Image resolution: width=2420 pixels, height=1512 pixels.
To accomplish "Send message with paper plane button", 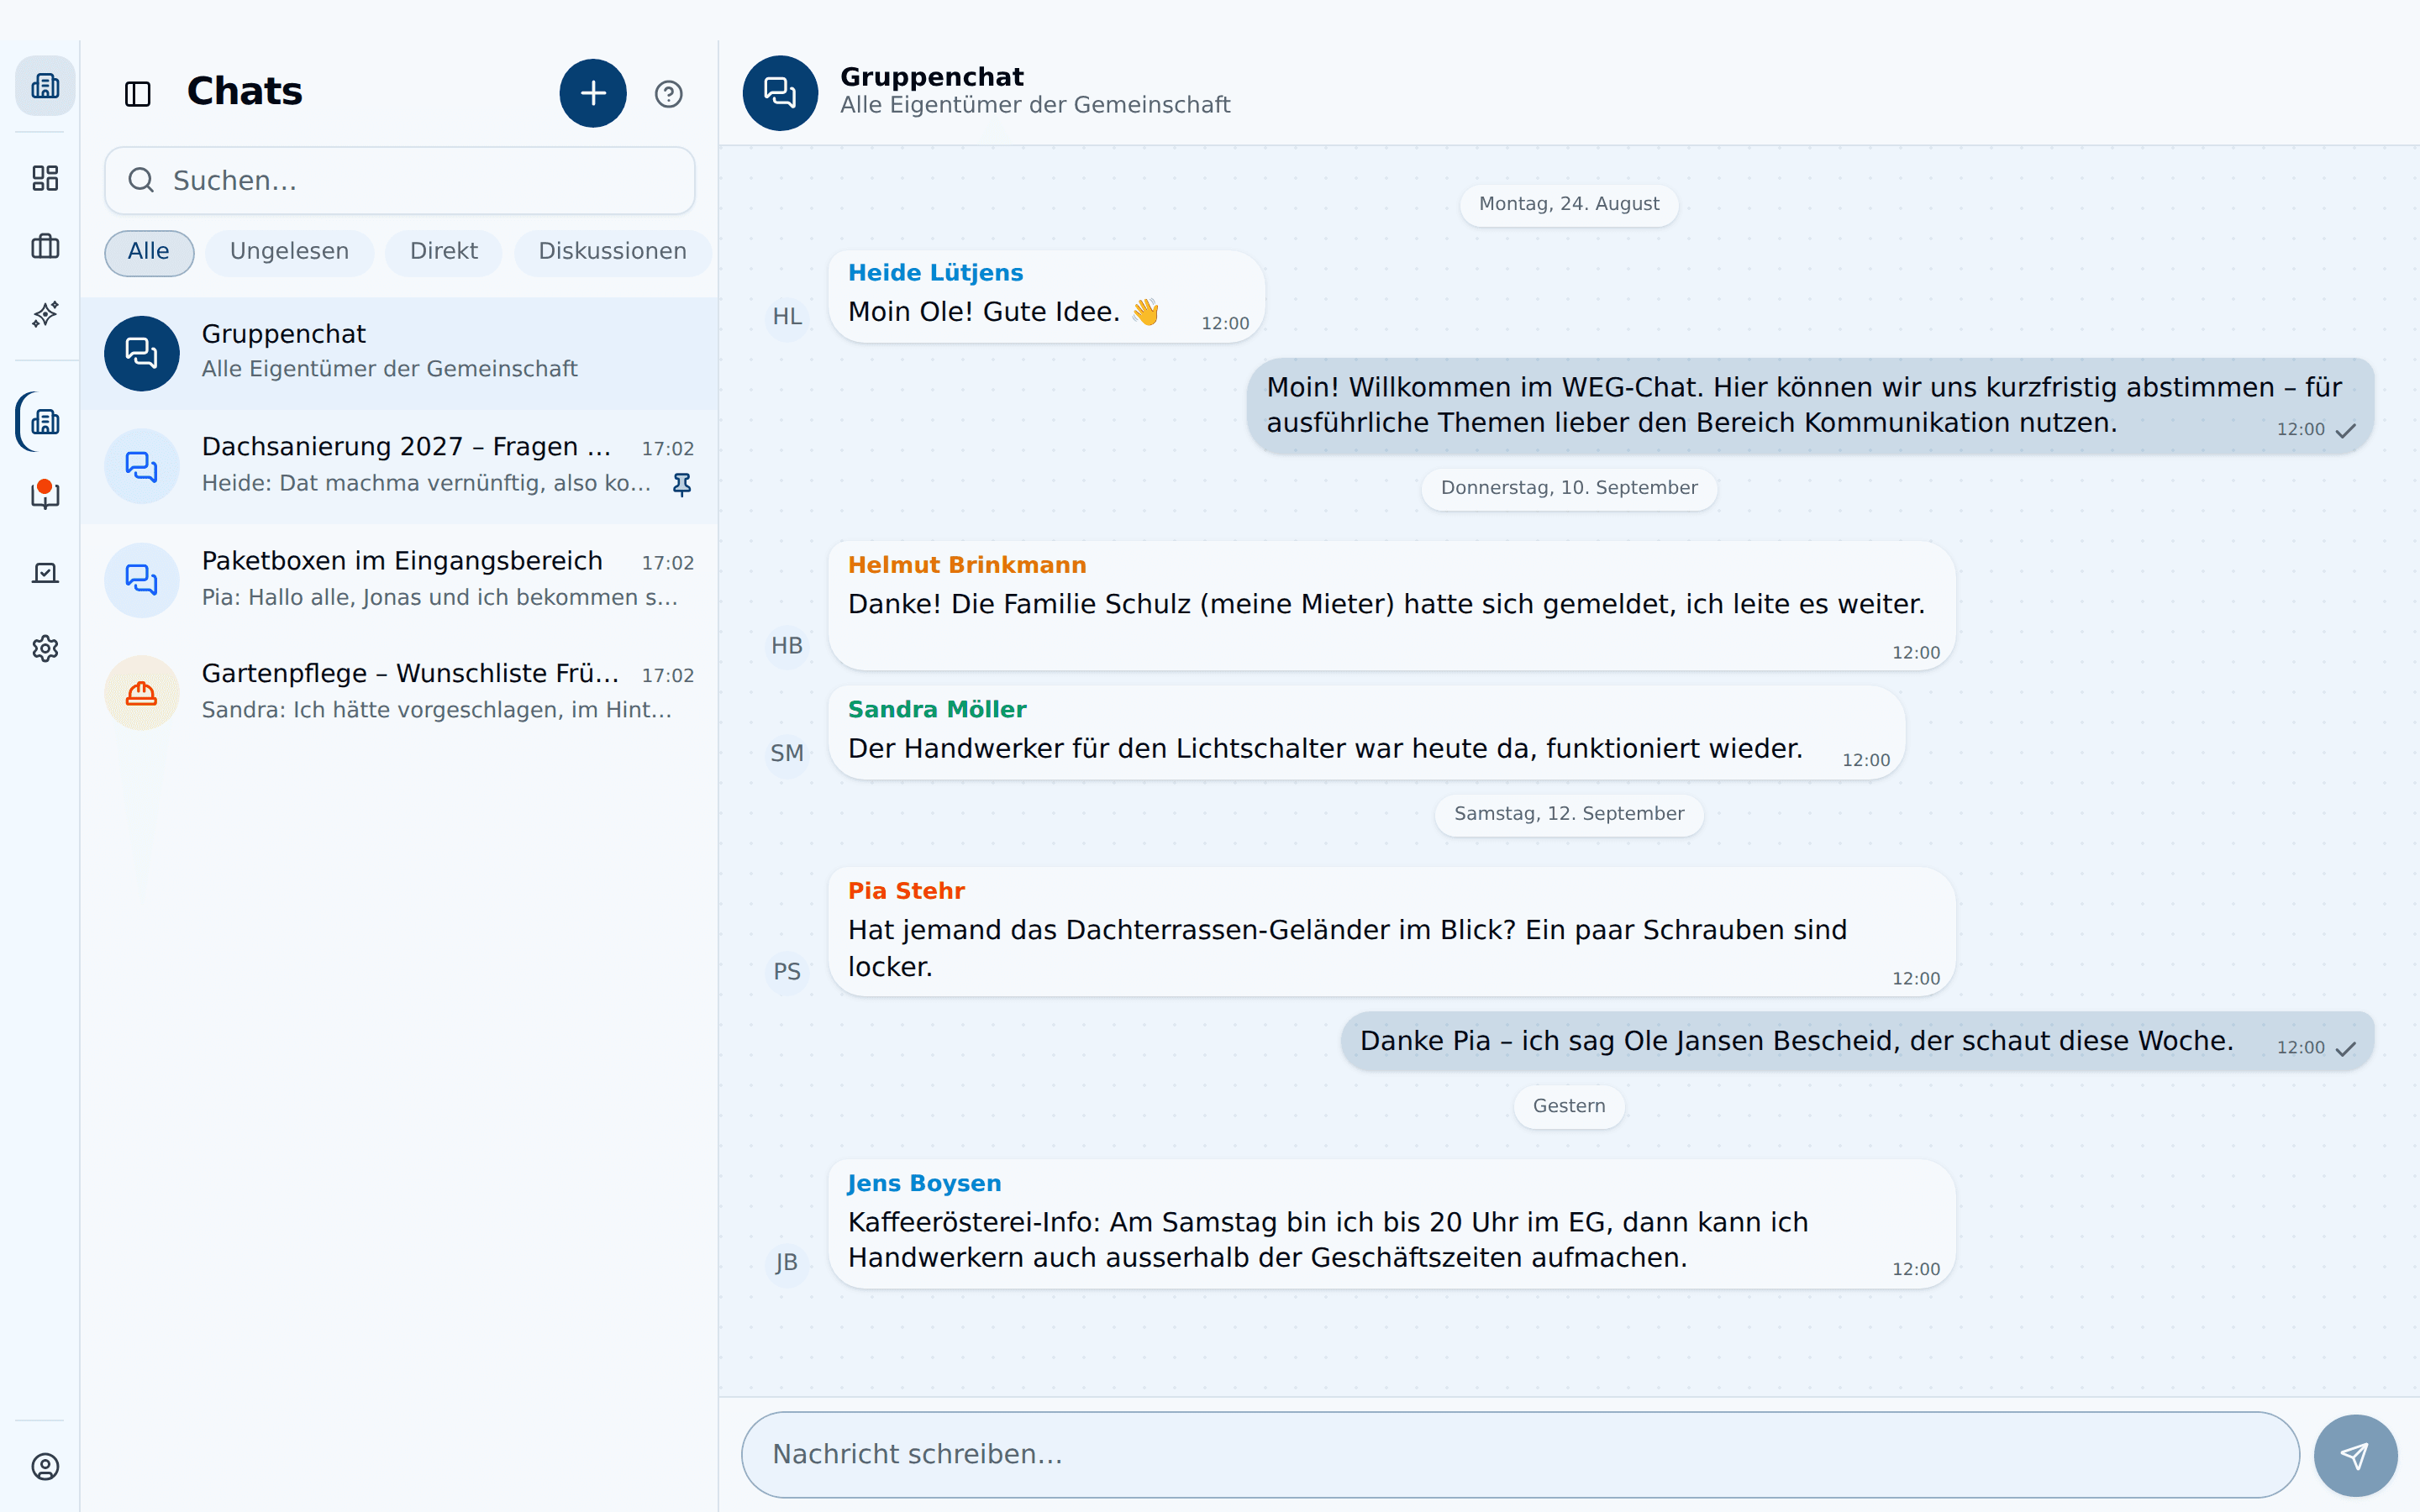I will [x=2355, y=1455].
